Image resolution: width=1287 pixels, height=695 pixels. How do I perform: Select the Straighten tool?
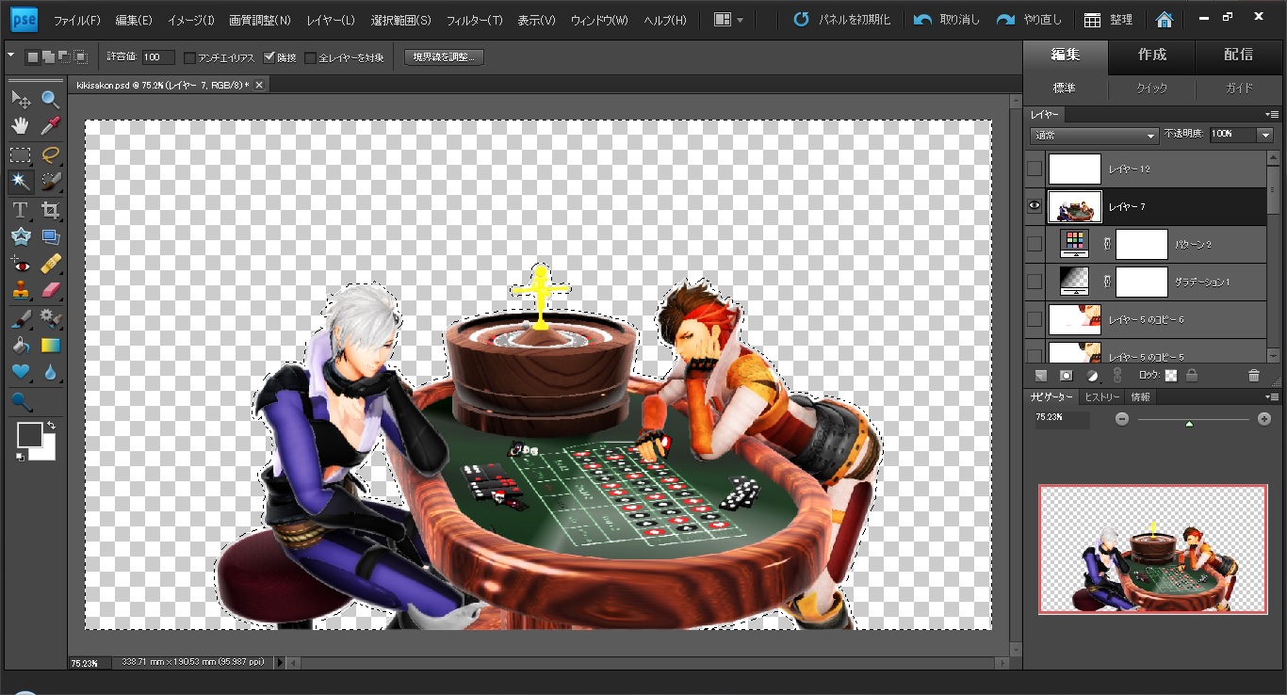click(x=50, y=237)
